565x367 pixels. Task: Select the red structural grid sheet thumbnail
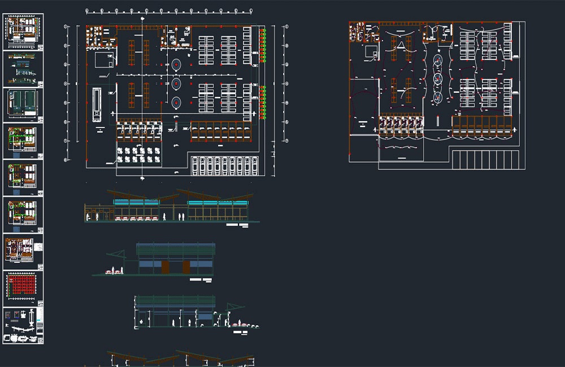coord(23,289)
